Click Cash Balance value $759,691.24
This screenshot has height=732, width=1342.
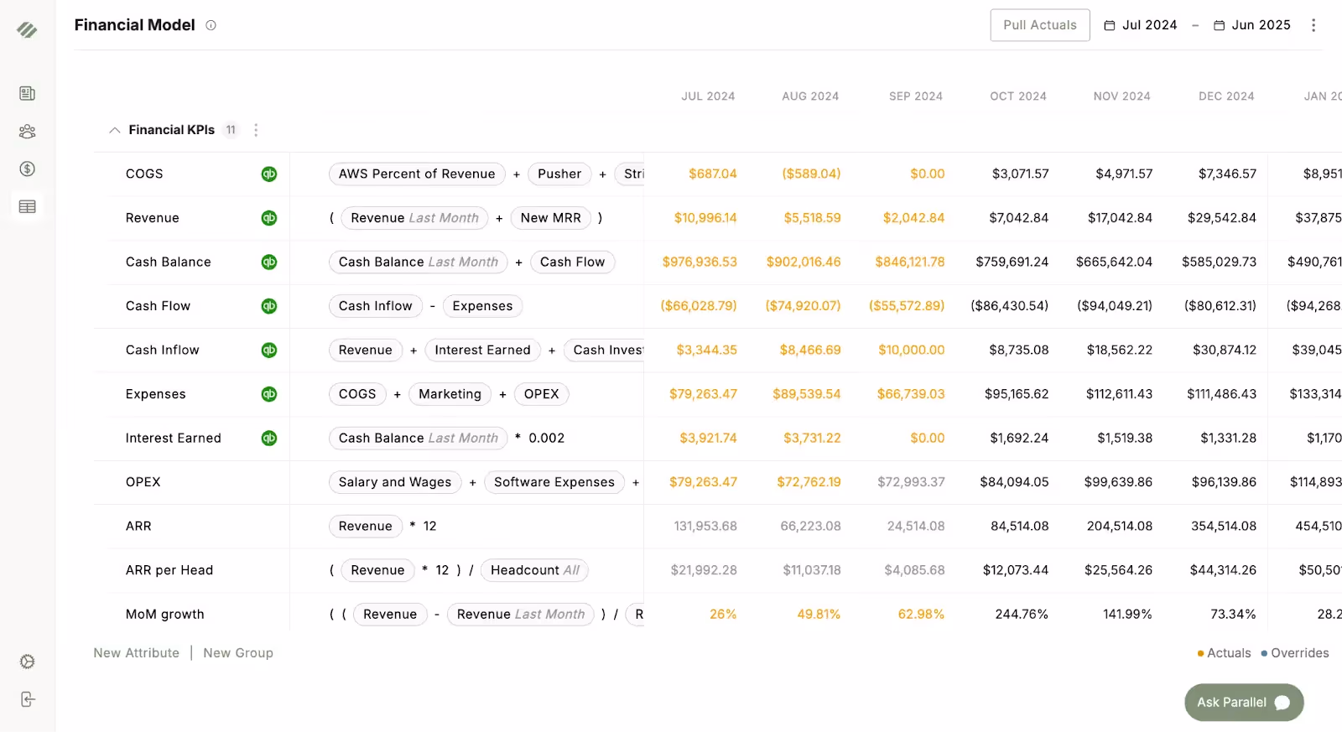pyautogui.click(x=1012, y=262)
